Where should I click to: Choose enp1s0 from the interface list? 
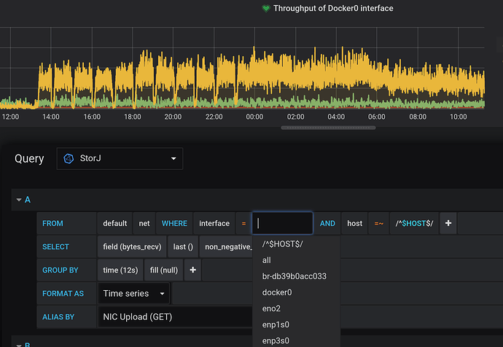(276, 324)
